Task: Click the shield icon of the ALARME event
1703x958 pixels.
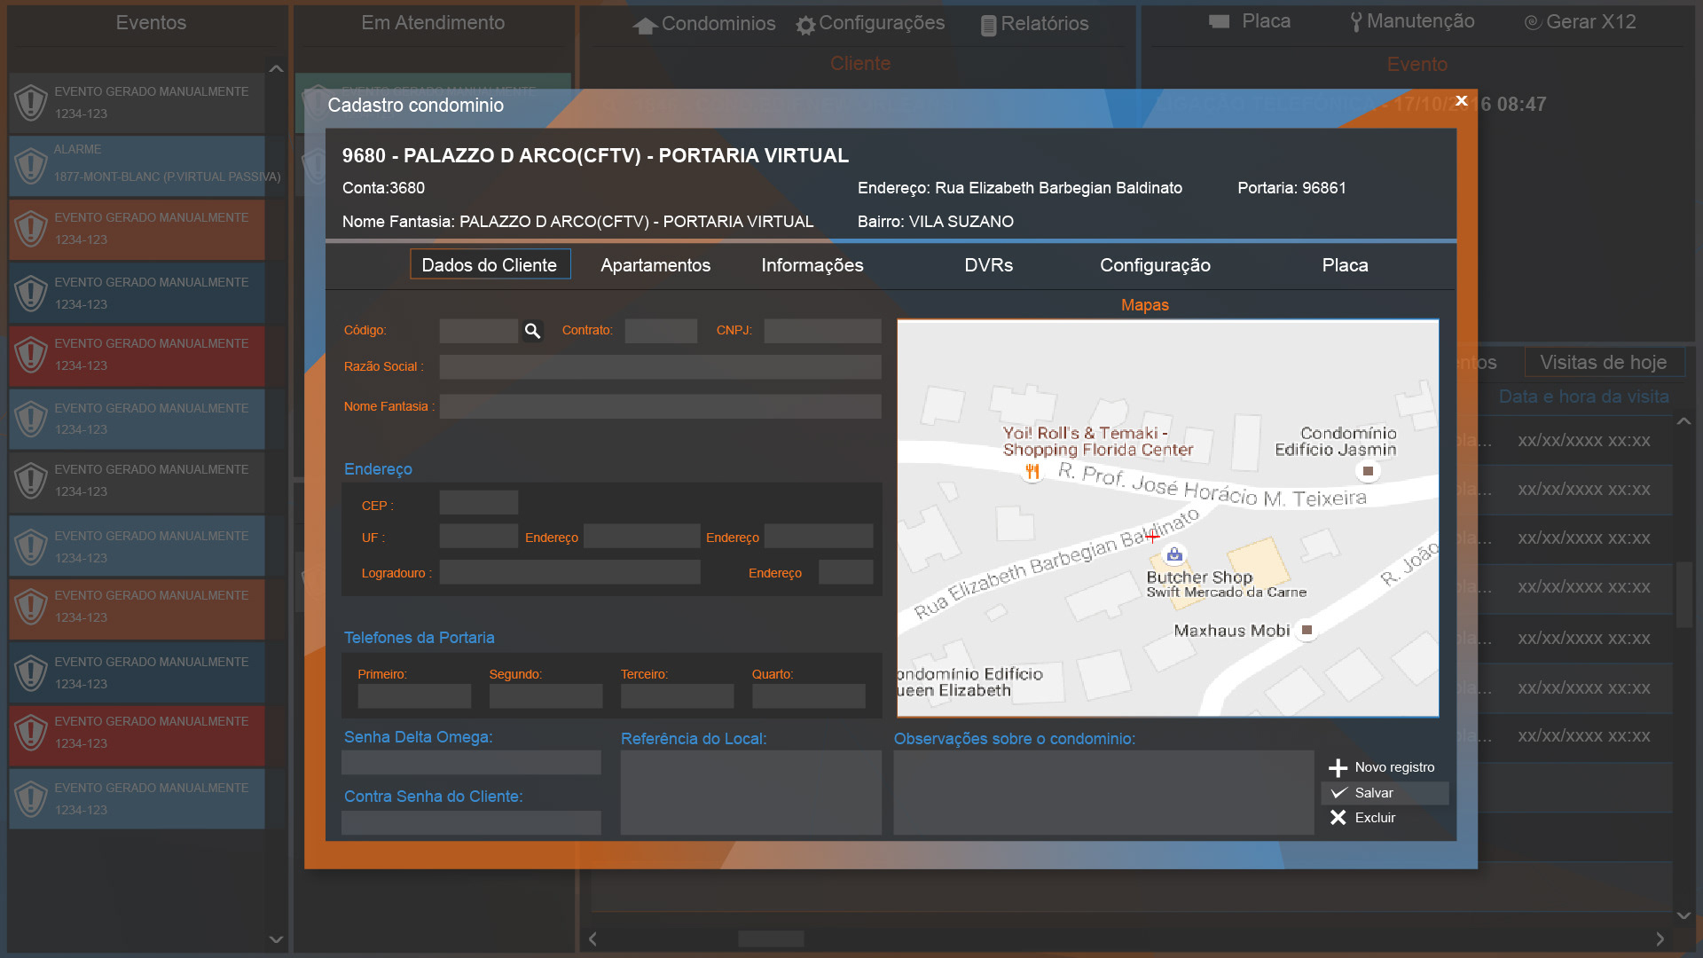Action: tap(31, 165)
